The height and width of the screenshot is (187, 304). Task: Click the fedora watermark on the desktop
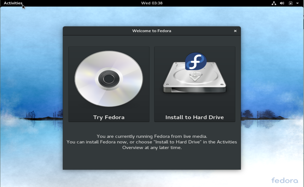pos(284,180)
